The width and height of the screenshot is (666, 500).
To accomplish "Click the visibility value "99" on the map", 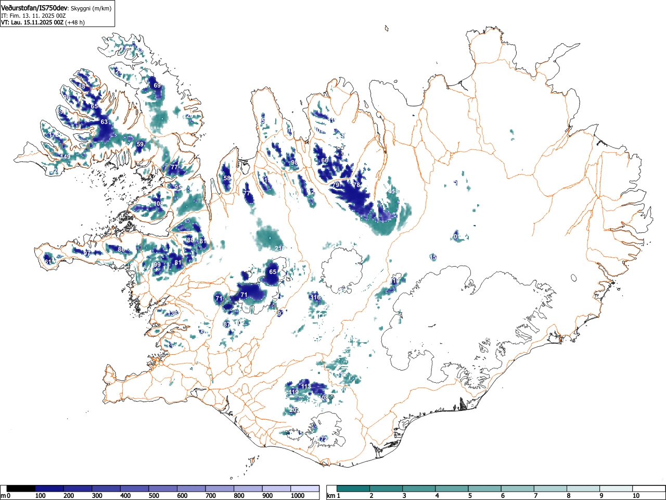I will (157, 265).
